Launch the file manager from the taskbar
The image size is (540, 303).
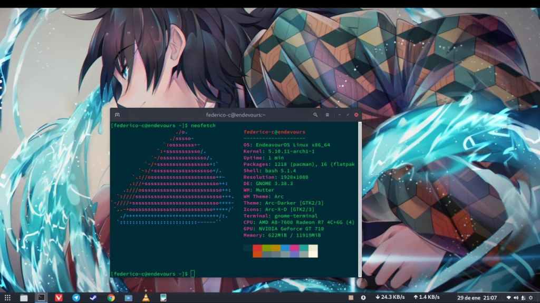(x=24, y=298)
